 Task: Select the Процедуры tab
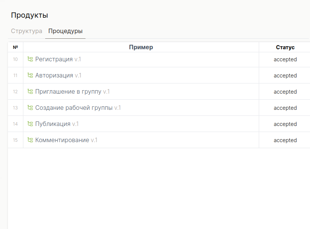66,31
